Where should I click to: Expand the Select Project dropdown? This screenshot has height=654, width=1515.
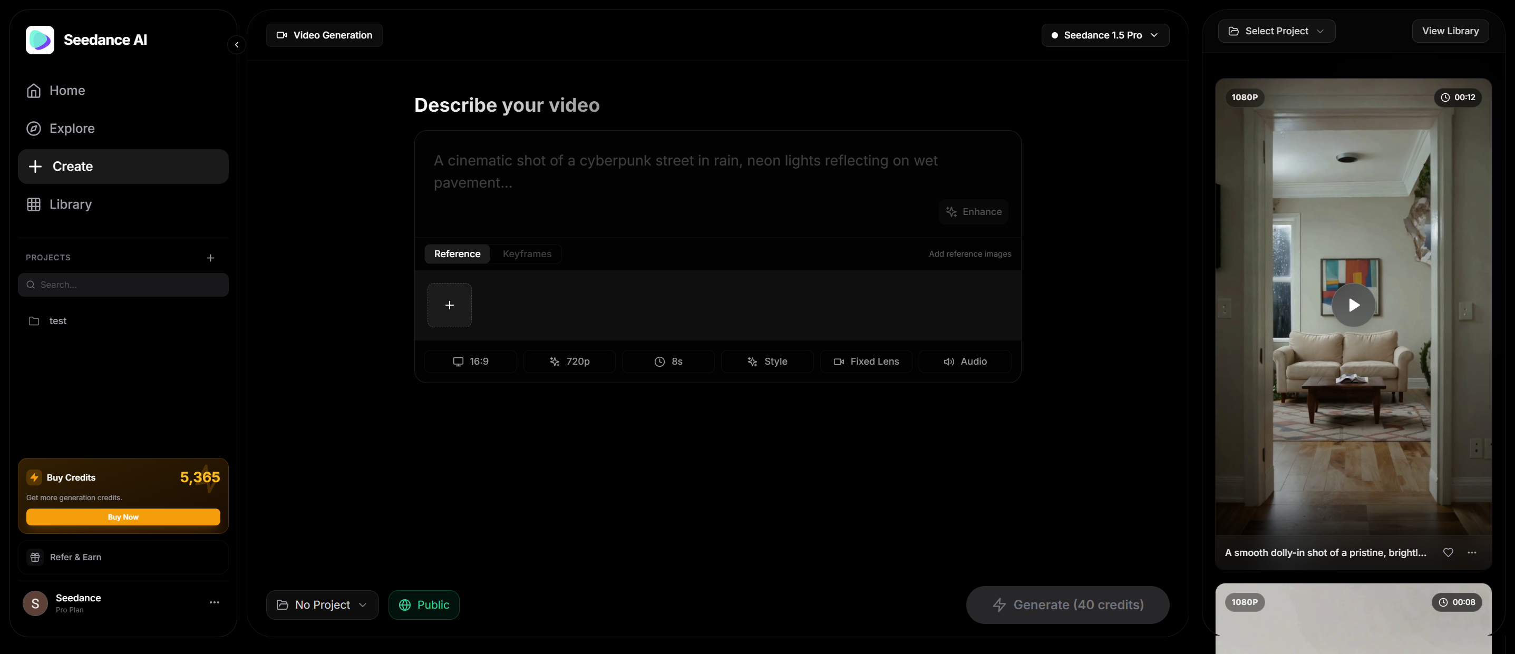point(1276,31)
